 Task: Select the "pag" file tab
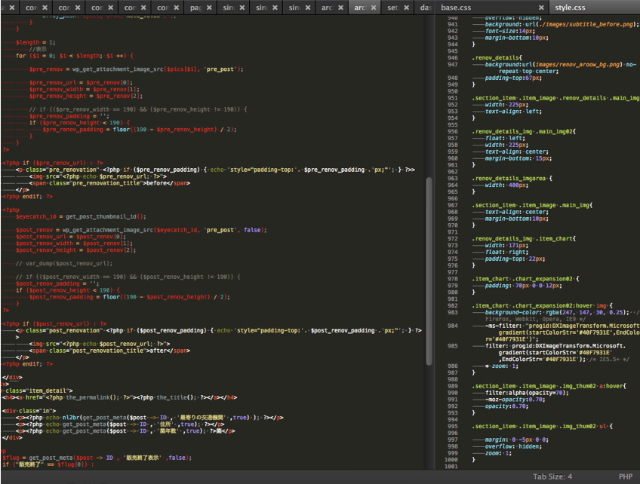195,8
